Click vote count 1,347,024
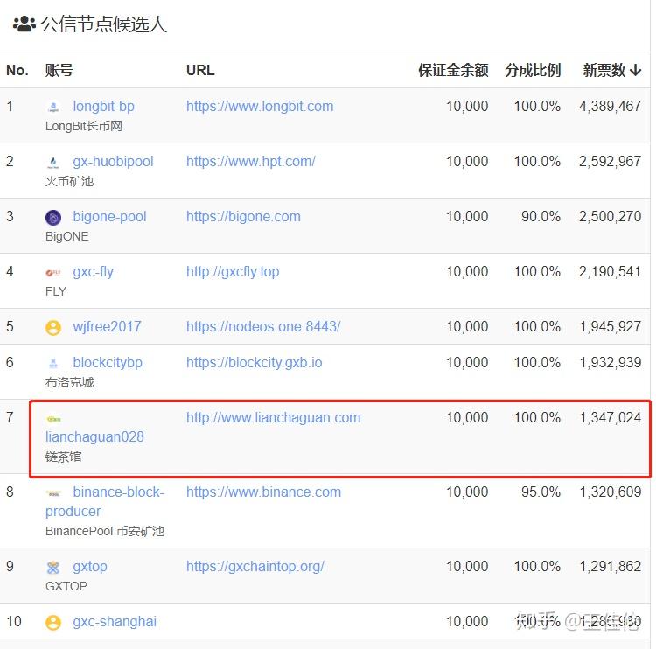This screenshot has width=656, height=649. (610, 417)
